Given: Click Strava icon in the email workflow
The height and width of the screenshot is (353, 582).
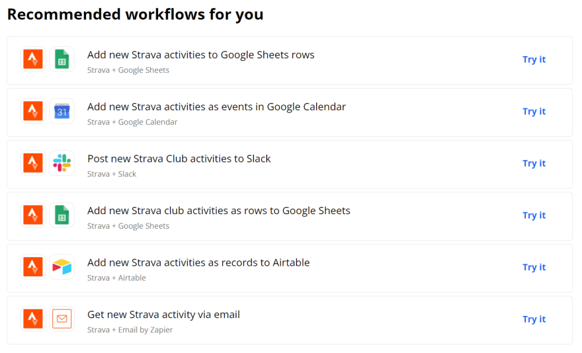Looking at the screenshot, I should 33,319.
